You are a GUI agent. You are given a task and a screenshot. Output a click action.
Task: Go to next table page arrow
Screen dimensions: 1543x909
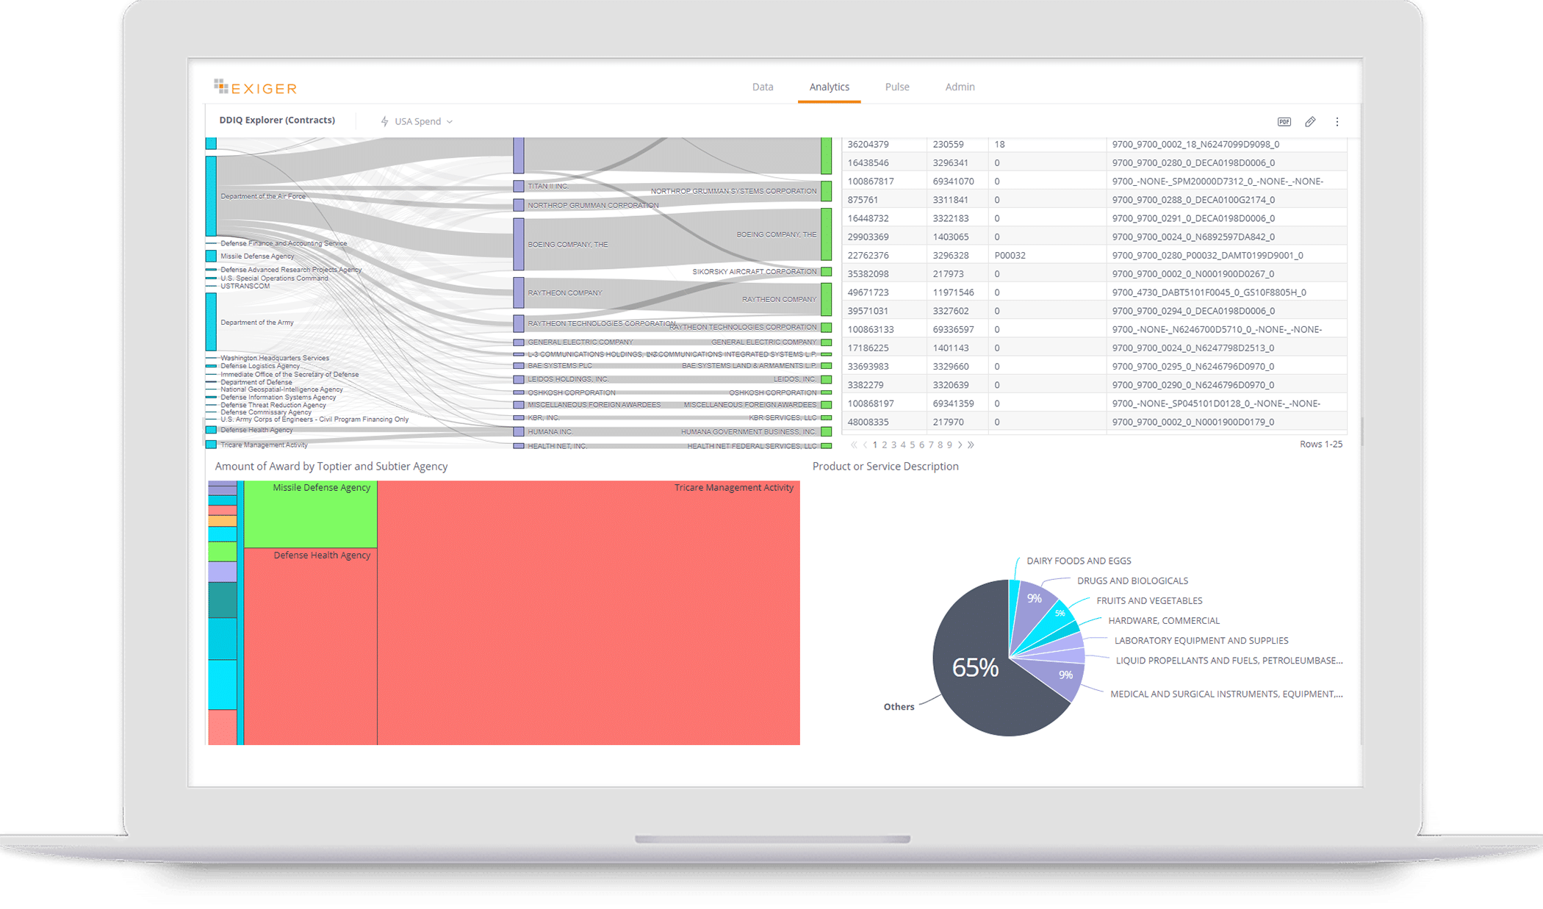[x=960, y=445]
